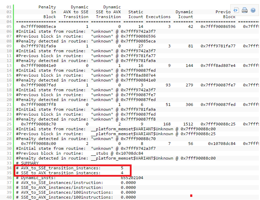This screenshot has height=200, width=260.
Task: Open the help question mark icon
Action: pos(253,10)
